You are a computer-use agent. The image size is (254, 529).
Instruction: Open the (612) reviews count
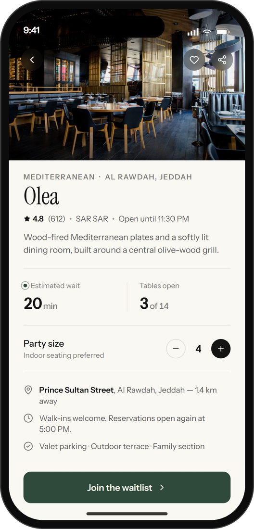click(57, 219)
